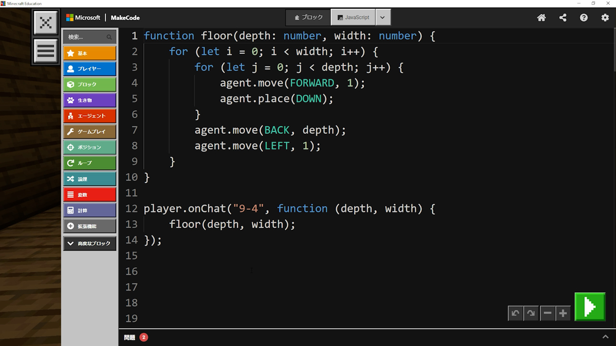This screenshot has height=346, width=616.
Task: Click the green Run play button
Action: (x=590, y=307)
